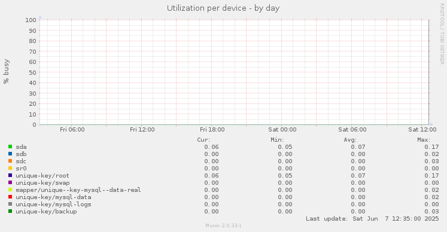Image resolution: width=447 pixels, height=232 pixels.
Task: Click the % busy y-axis label
Action: [x=6, y=71]
